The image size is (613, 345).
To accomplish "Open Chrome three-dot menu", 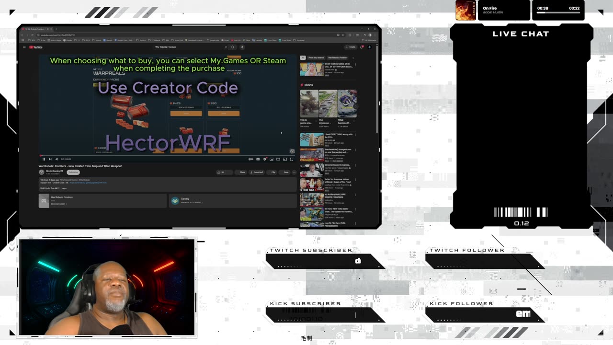I will coord(375,35).
